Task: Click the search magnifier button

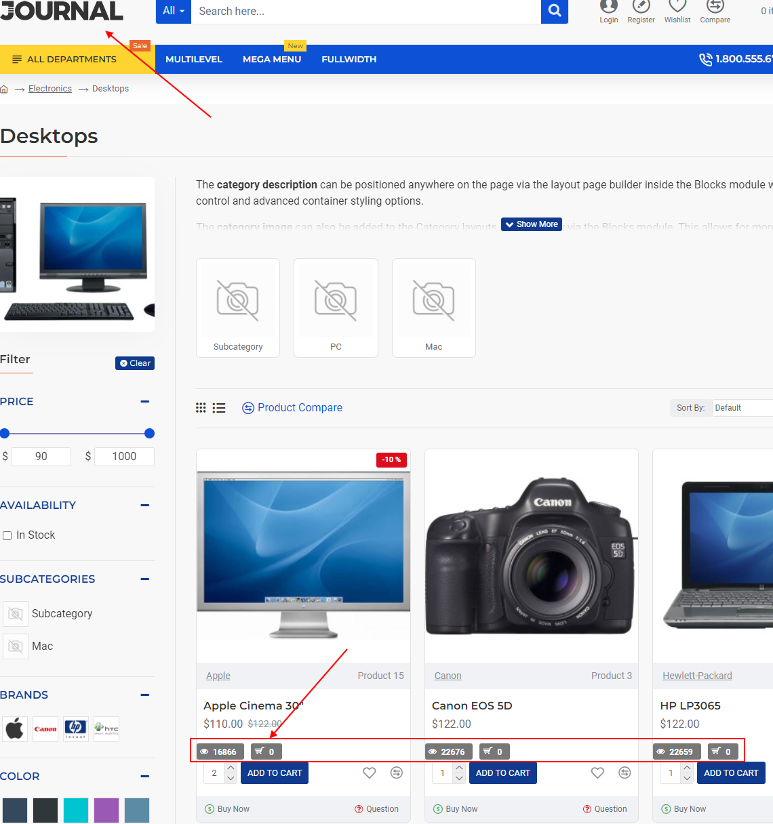Action: pyautogui.click(x=555, y=11)
